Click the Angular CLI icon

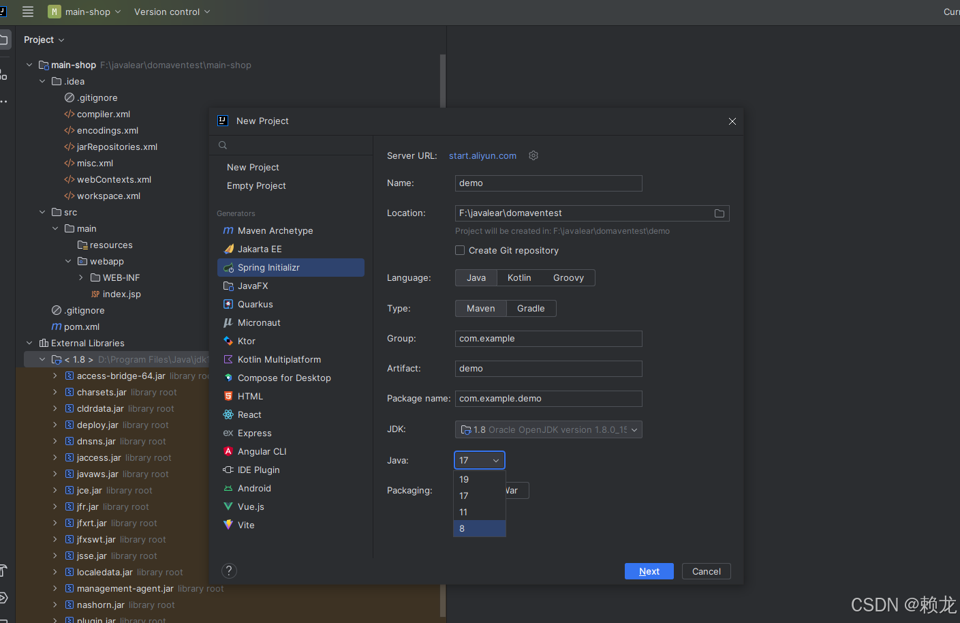228,452
